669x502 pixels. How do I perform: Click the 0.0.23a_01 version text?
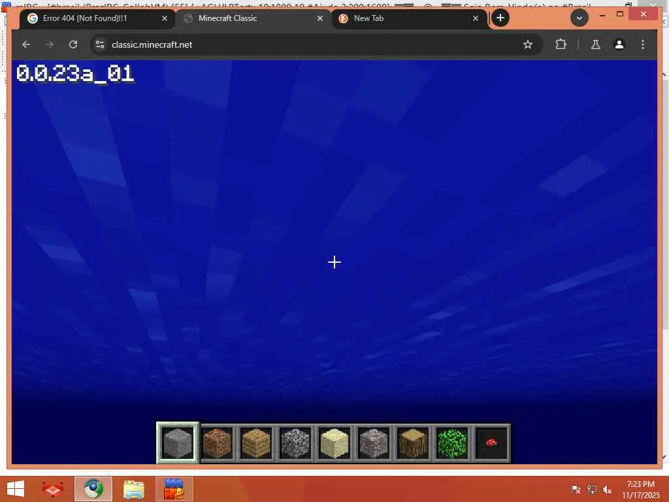click(x=75, y=74)
